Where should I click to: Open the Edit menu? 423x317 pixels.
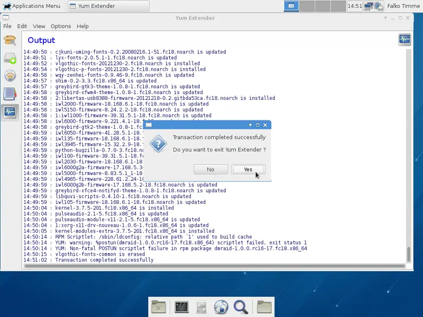[22, 26]
